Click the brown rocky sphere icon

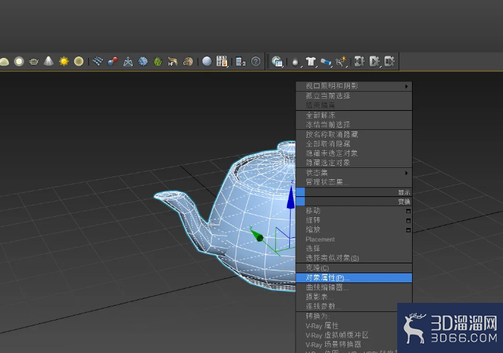[x=188, y=61]
